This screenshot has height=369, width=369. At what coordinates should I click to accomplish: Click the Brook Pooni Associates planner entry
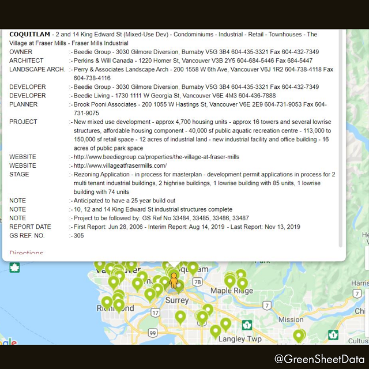click(x=200, y=109)
